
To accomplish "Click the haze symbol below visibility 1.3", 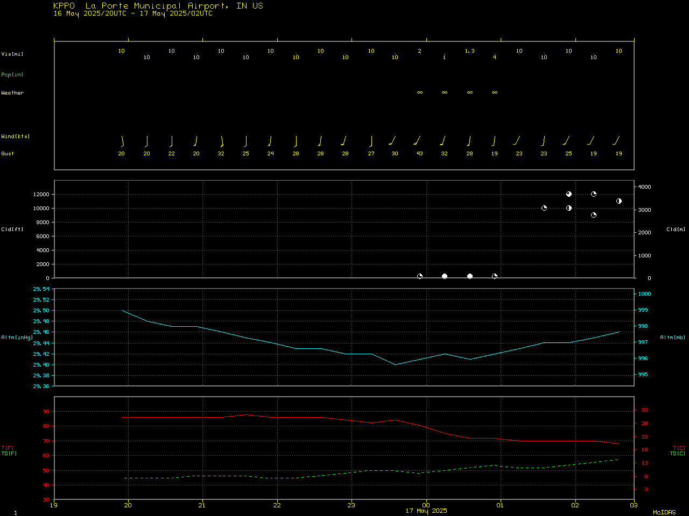I will [469, 92].
